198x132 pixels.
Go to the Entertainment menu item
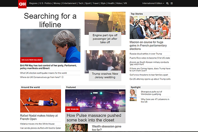coord(69,3)
